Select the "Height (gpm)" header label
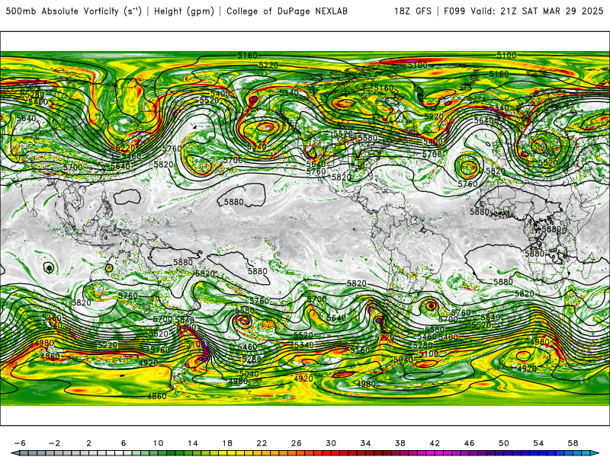The height and width of the screenshot is (457, 610). tap(184, 11)
